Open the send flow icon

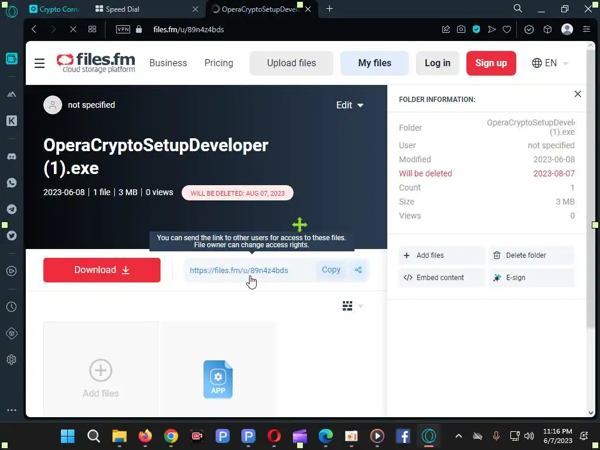tap(492, 29)
